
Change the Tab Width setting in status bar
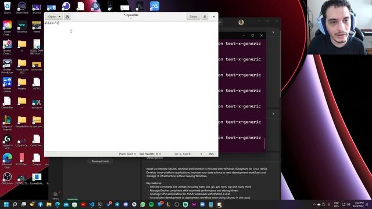(150, 154)
